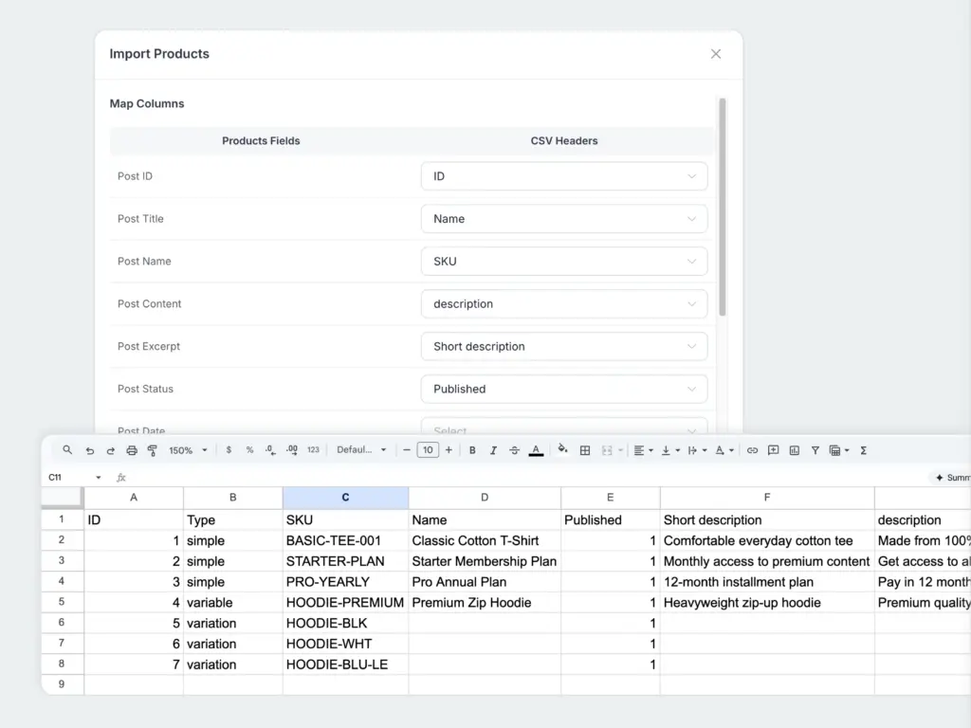Open the 150% zoom dropdown
This screenshot has height=728, width=971.
coord(189,450)
